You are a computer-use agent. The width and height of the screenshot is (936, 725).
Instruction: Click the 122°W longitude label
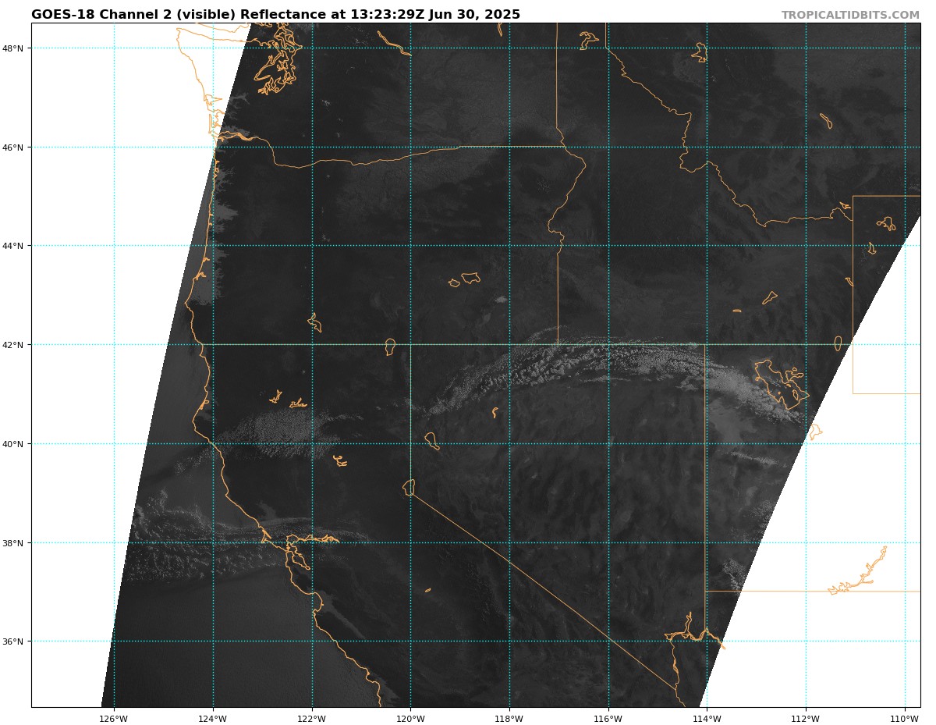(x=312, y=718)
